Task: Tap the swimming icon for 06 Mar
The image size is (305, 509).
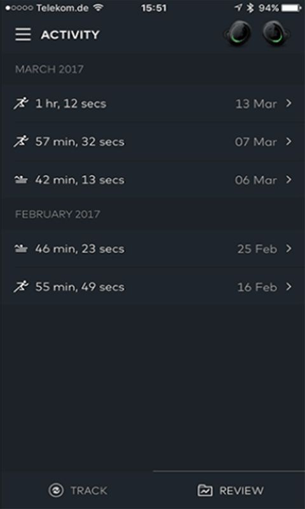Action: 21,180
